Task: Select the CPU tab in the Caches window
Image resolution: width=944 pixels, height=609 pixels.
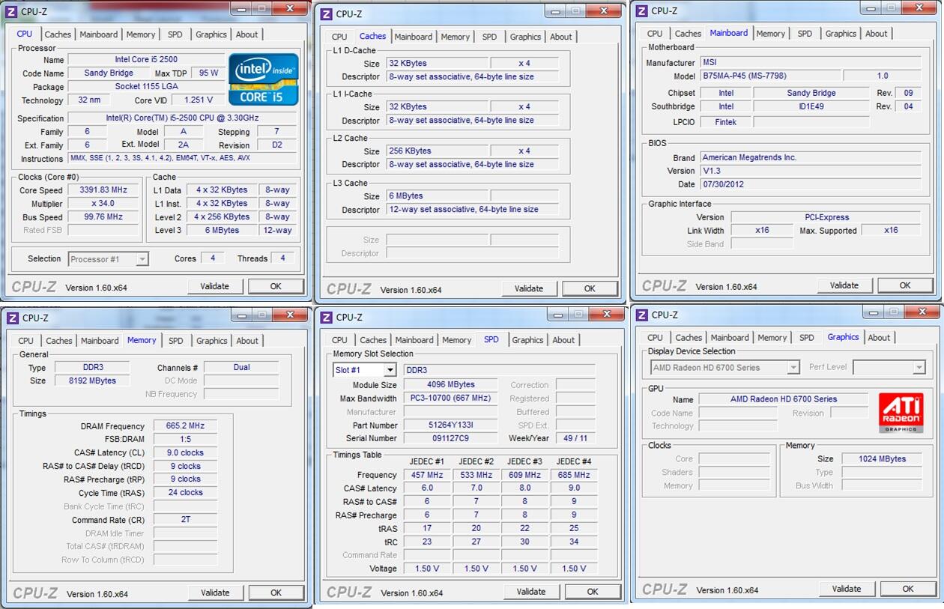Action: (339, 37)
